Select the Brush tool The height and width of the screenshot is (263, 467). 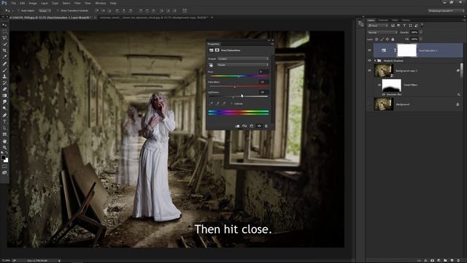(4, 70)
